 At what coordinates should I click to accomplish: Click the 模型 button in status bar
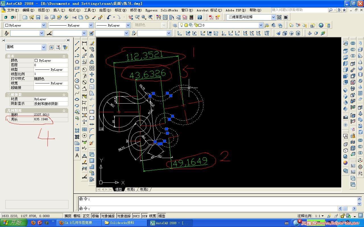tap(162, 216)
